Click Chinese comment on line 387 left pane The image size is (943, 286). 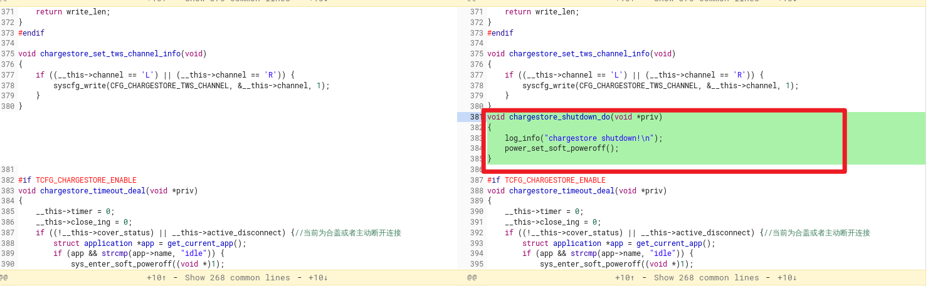click(347, 233)
